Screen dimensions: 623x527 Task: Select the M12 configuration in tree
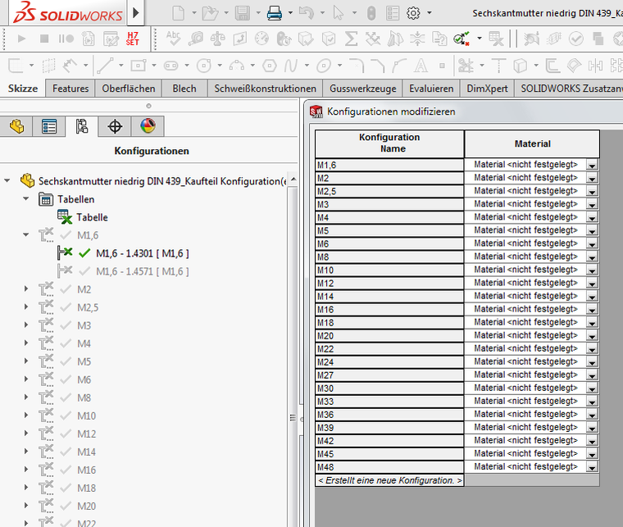point(87,434)
